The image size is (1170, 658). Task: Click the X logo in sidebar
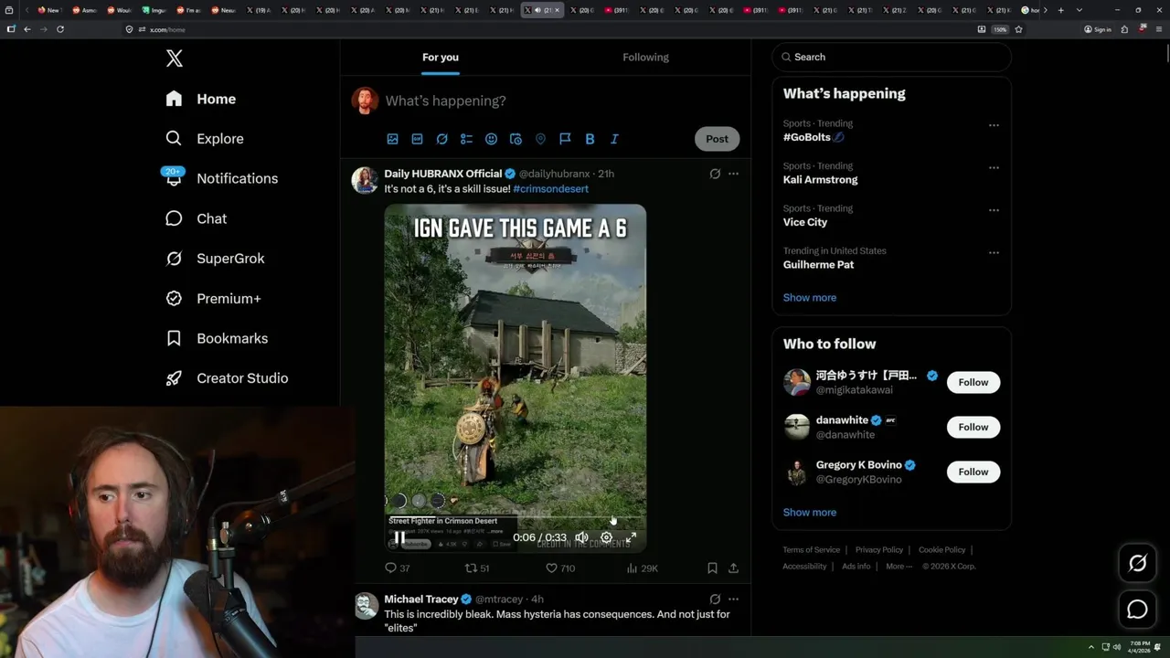[175, 58]
